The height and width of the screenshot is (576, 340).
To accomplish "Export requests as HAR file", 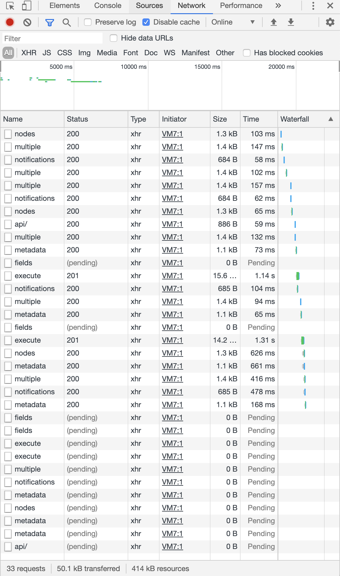I will coord(290,22).
